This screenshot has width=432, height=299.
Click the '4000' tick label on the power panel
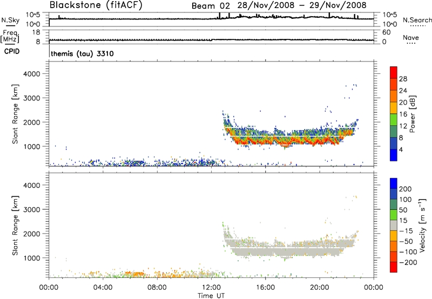click(32, 74)
